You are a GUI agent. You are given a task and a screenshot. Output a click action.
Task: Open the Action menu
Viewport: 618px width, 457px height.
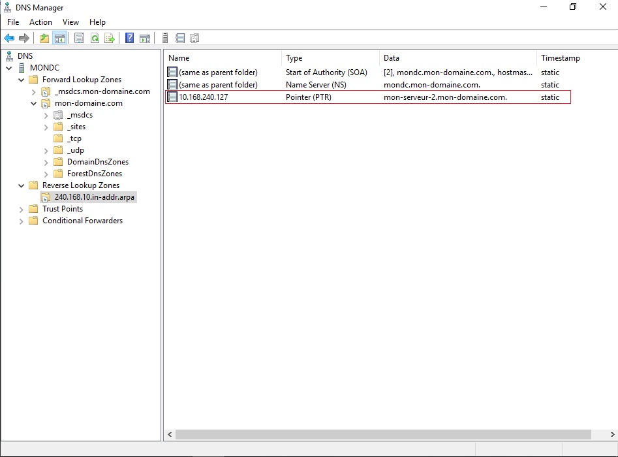(x=40, y=22)
